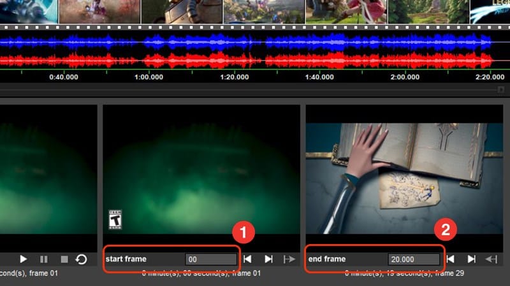Step start frame to next frame

(268, 259)
